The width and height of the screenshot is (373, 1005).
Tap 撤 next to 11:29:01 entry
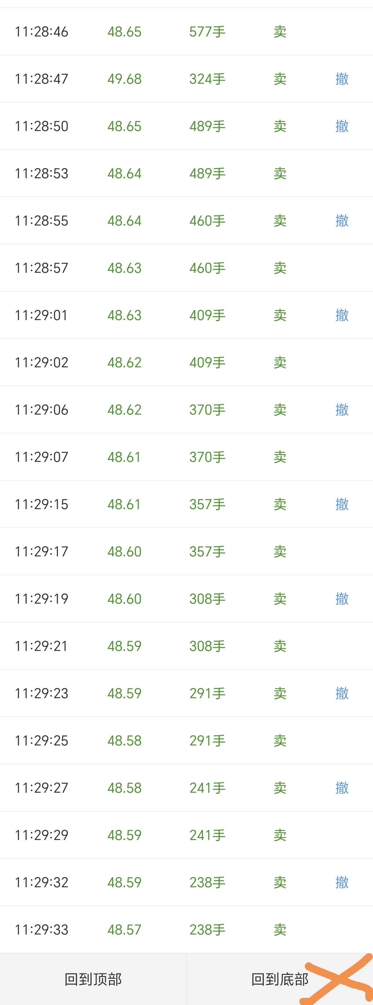point(342,315)
